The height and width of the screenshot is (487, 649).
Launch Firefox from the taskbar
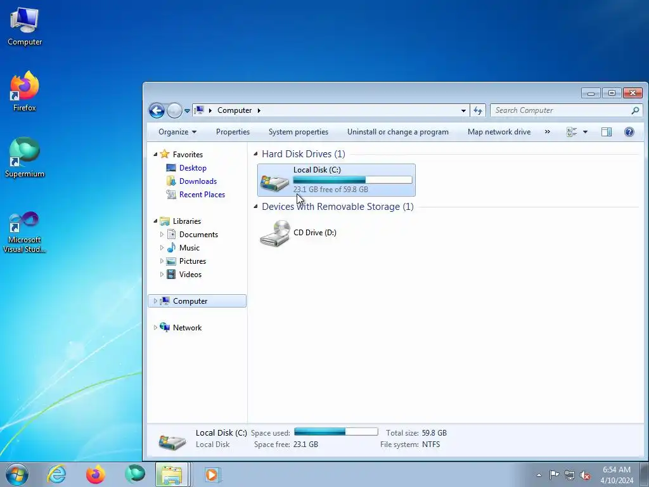tap(96, 474)
